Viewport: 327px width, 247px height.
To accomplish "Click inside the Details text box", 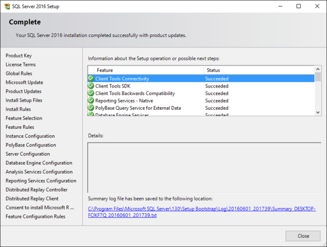I will click(x=205, y=168).
